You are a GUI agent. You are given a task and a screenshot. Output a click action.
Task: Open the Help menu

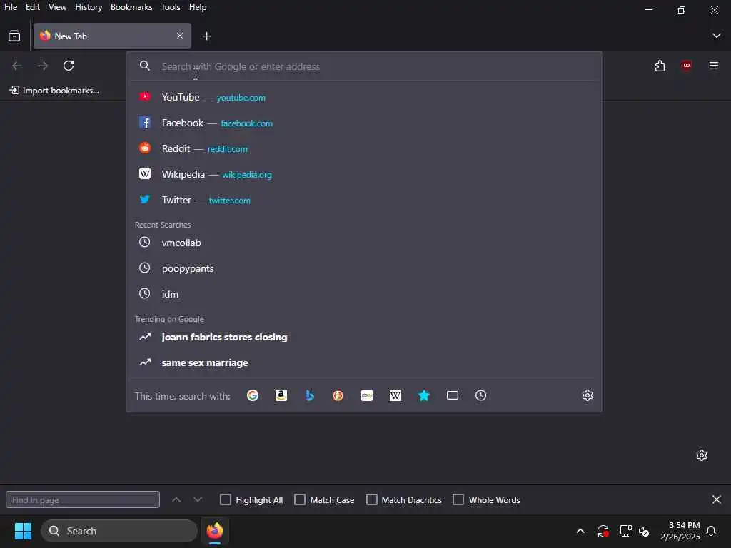pos(198,7)
